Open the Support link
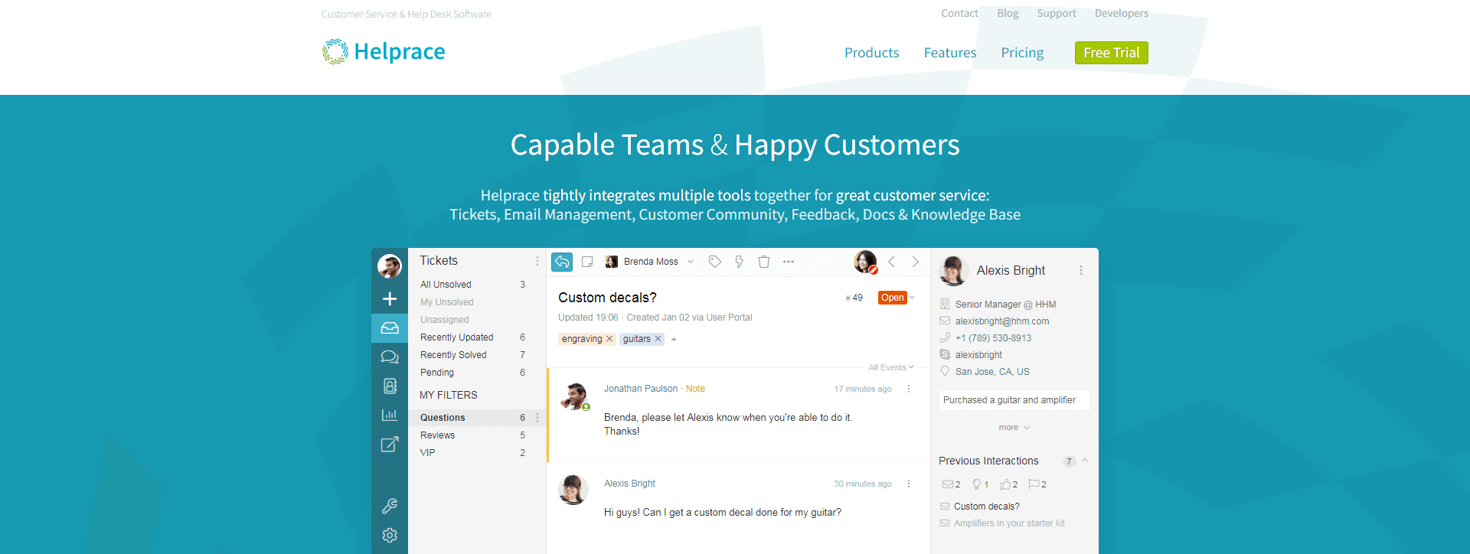 (x=1057, y=13)
